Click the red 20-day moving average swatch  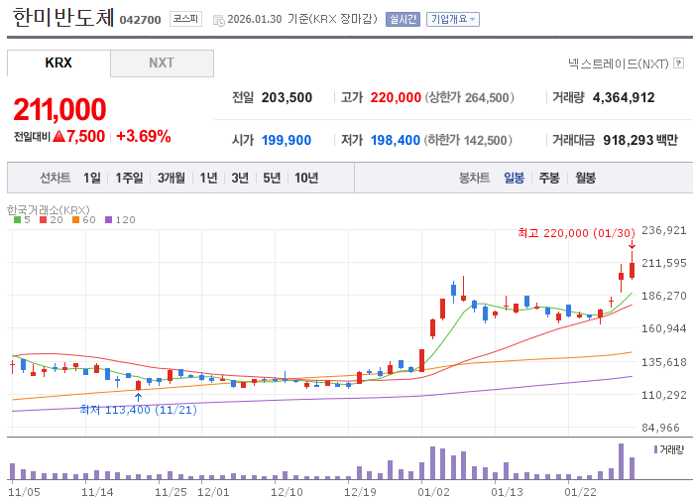[43, 220]
